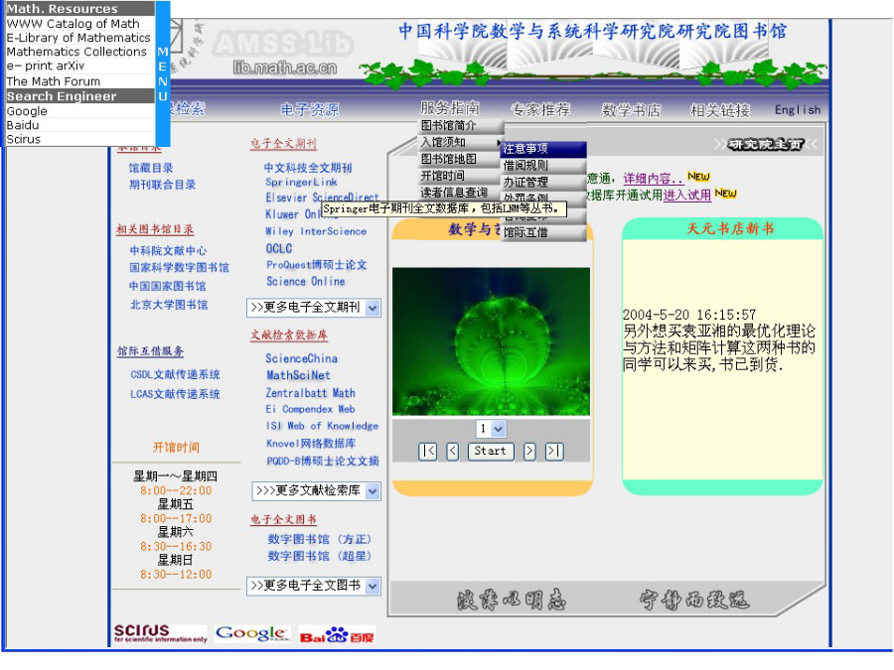The width and height of the screenshot is (894, 670).
Task: Click the 详细内容 link
Action: pyautogui.click(x=653, y=179)
